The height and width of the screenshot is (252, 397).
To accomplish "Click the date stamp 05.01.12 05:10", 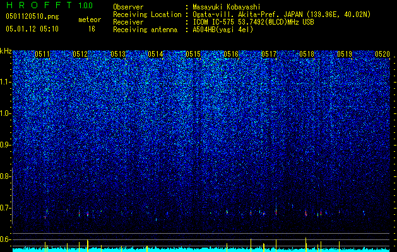I will (32, 29).
